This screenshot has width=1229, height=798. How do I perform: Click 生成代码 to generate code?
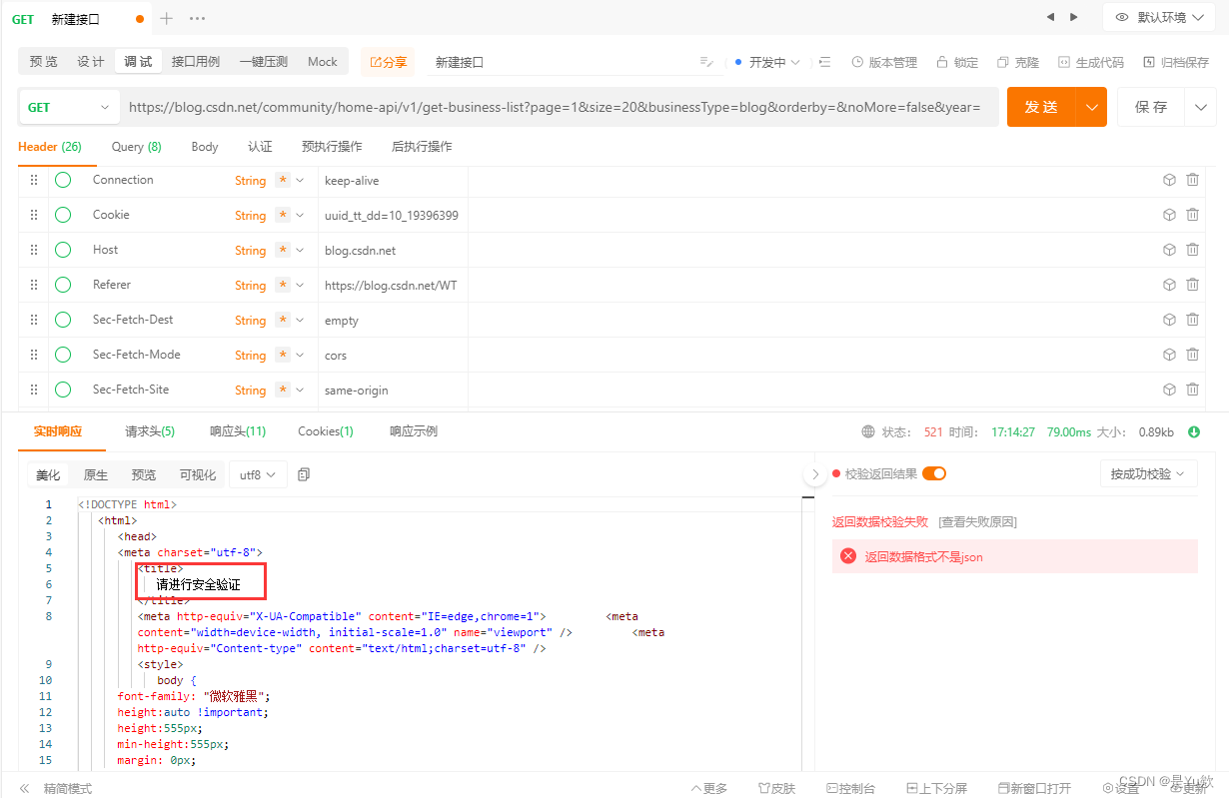1091,62
